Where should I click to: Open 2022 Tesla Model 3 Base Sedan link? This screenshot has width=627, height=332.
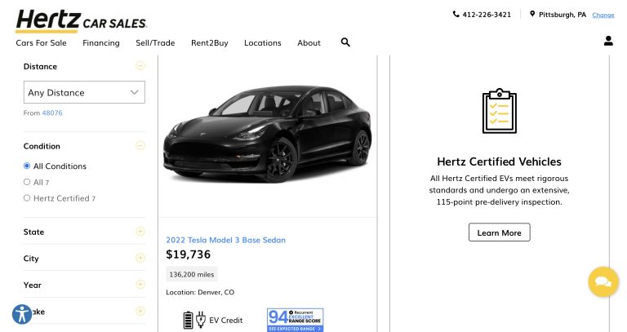click(225, 240)
